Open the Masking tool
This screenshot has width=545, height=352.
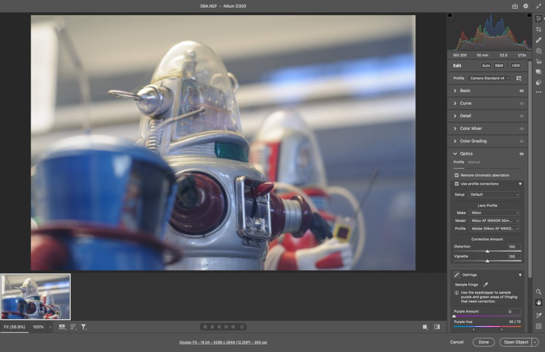[x=538, y=51]
